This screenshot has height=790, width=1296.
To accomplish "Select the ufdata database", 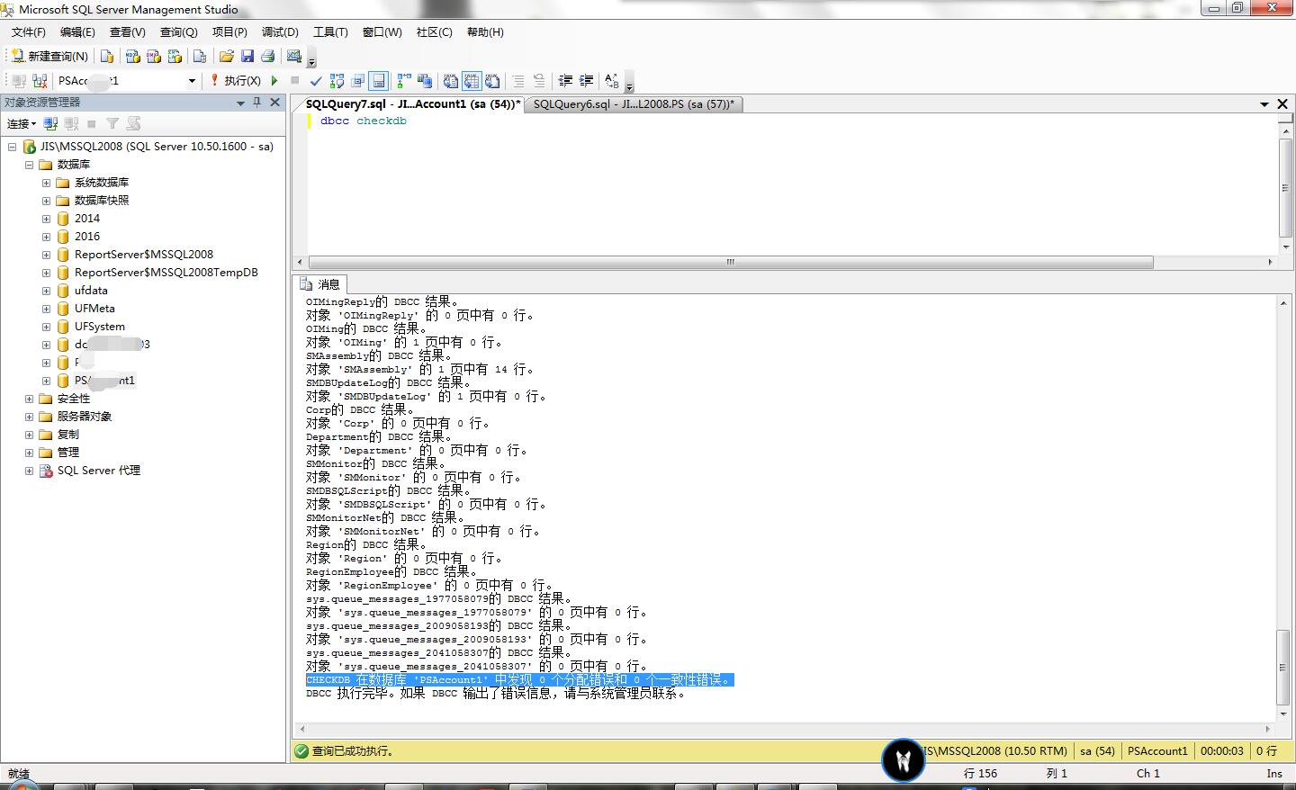I will [x=91, y=291].
